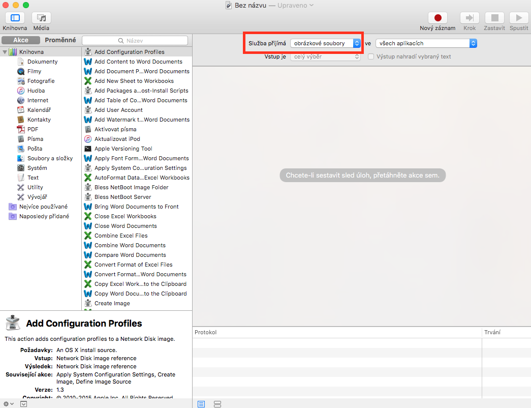Select the Aktualizovat iPod action
The image size is (531, 408).
pos(117,139)
